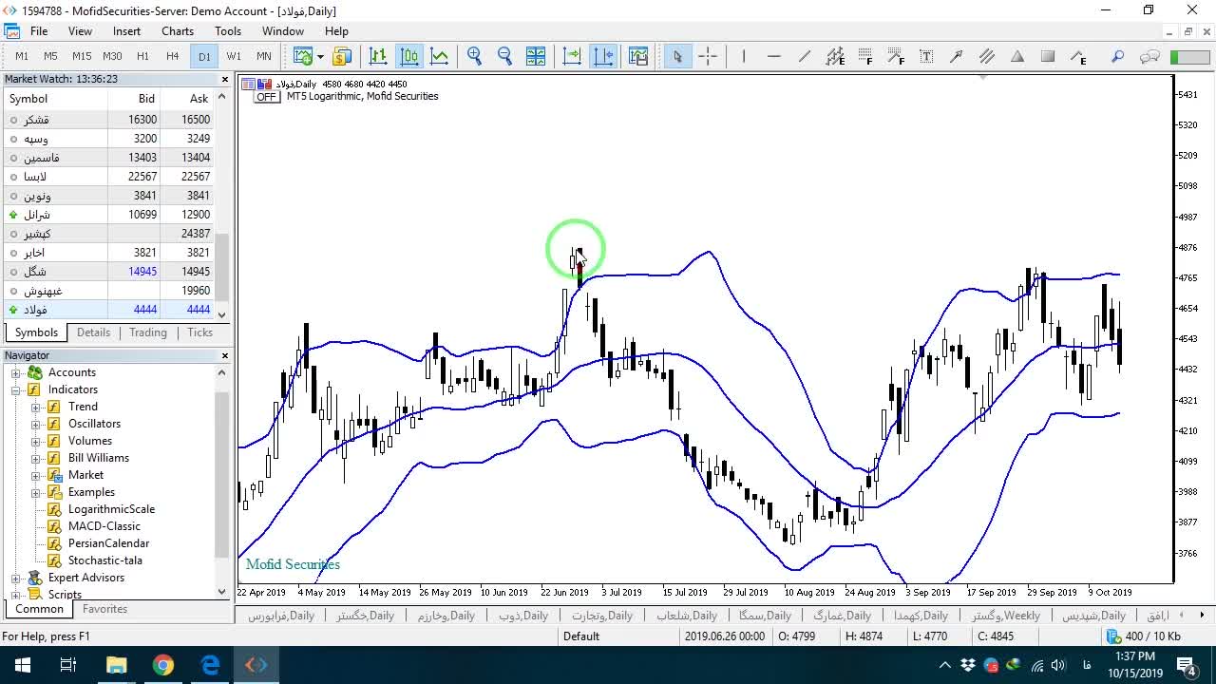Image resolution: width=1216 pixels, height=684 pixels.
Task: Select the parallel lines channel tool
Action: (x=987, y=56)
